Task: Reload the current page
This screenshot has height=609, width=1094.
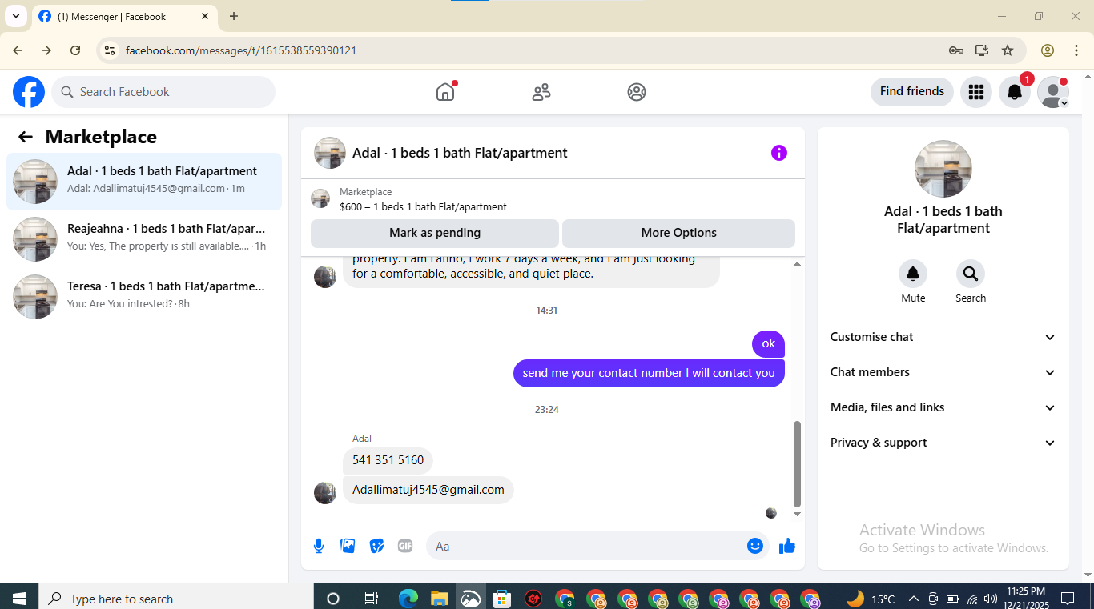Action: click(x=75, y=50)
